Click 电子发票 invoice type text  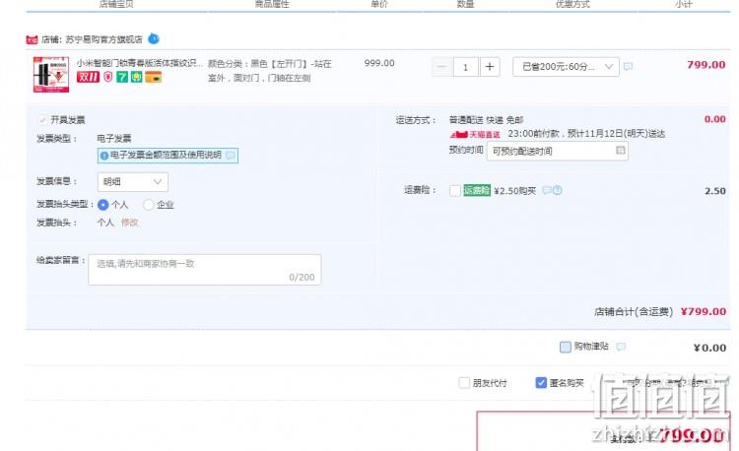pos(114,139)
